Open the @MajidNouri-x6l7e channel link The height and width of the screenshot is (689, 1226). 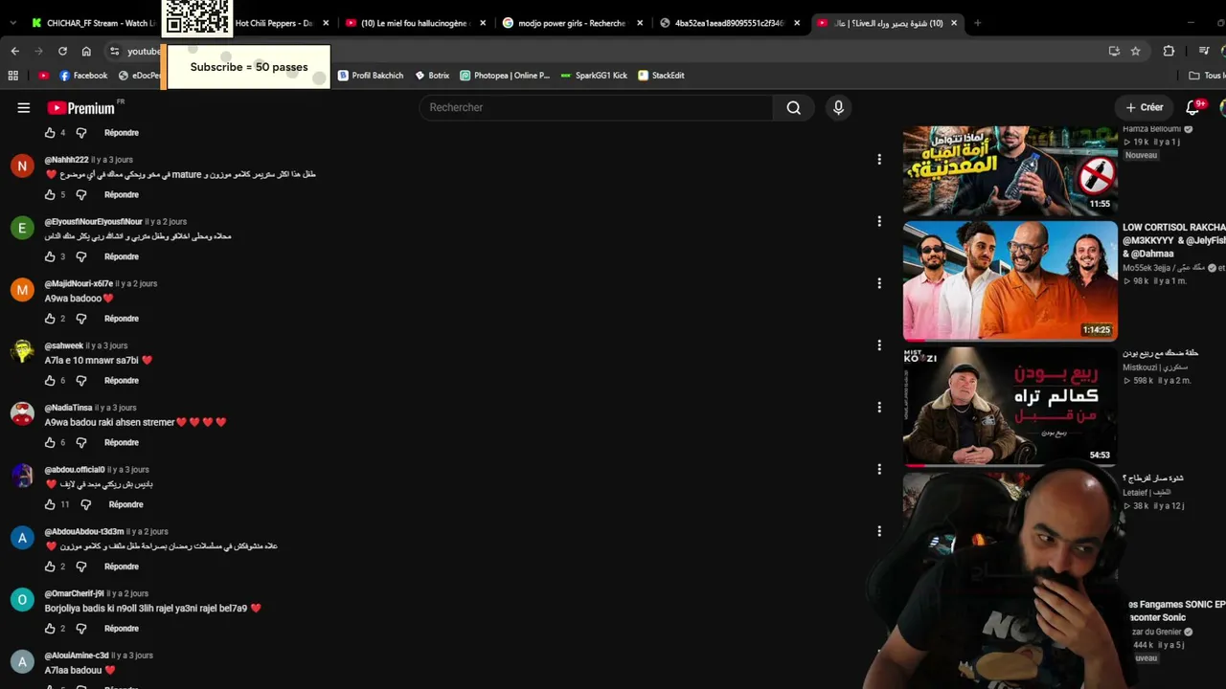coord(79,284)
